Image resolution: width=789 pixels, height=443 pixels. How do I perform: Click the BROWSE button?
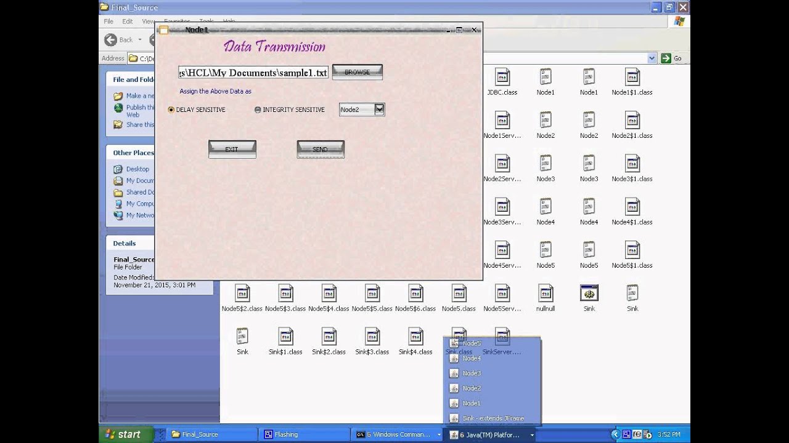pyautogui.click(x=358, y=72)
